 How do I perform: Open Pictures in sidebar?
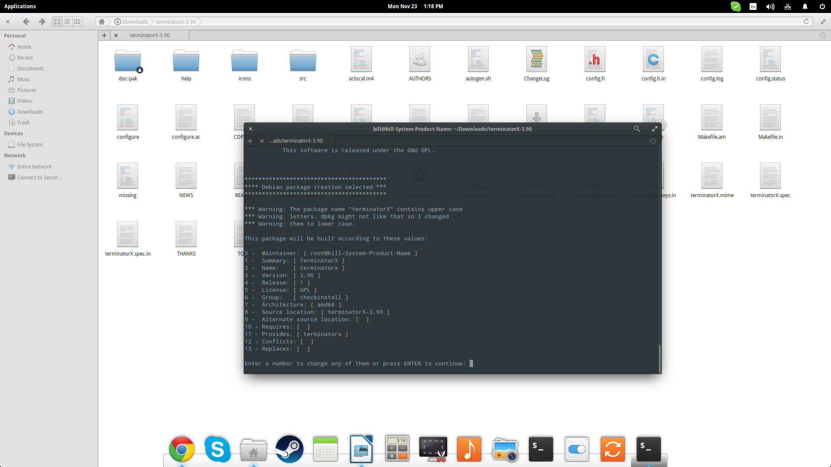click(x=22, y=90)
